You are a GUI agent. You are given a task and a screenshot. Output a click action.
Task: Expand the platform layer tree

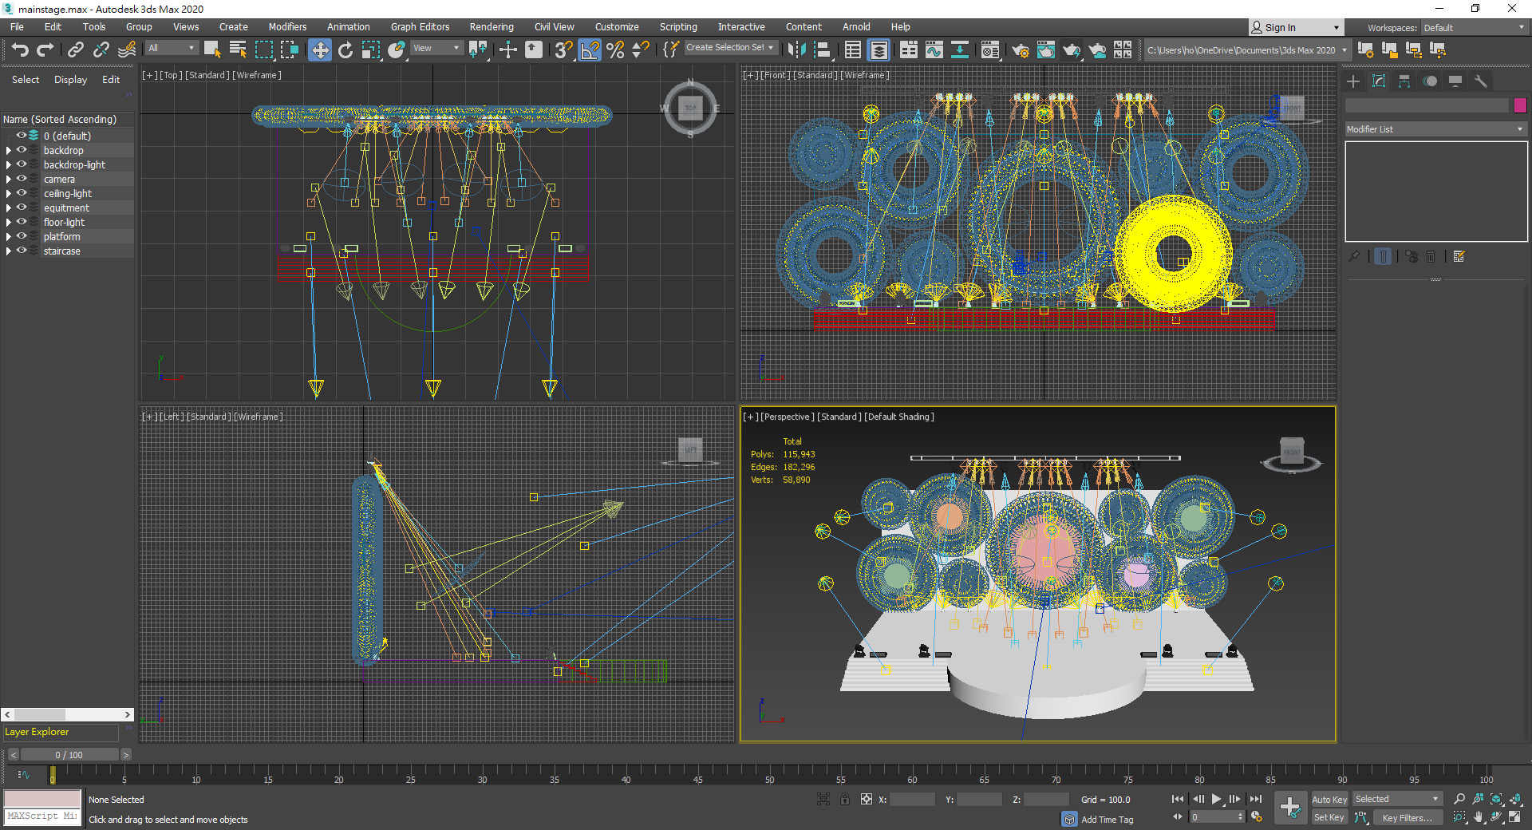pos(9,237)
